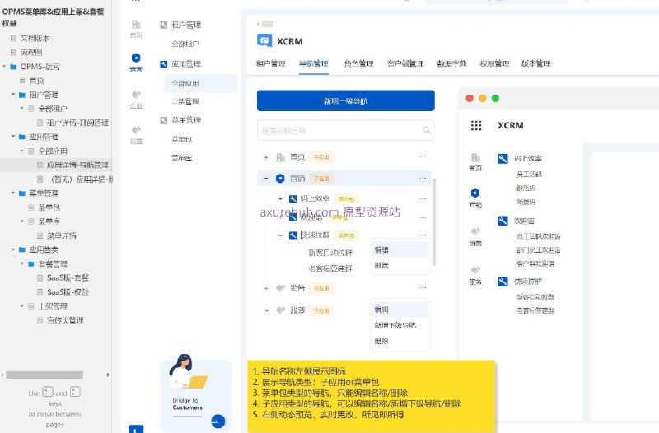Expand the 服务 navigation row with its plus
The image size is (659, 433).
click(x=266, y=310)
